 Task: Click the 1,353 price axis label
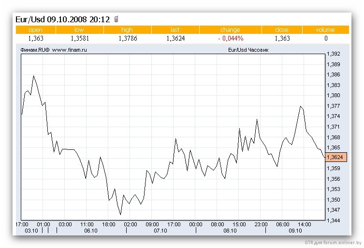pyautogui.click(x=334, y=189)
